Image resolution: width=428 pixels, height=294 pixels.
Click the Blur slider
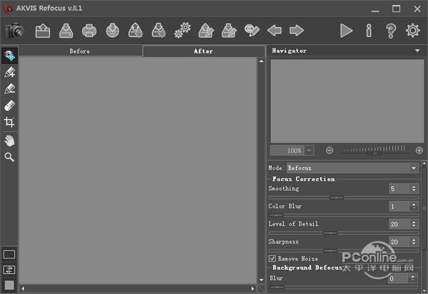point(343,287)
